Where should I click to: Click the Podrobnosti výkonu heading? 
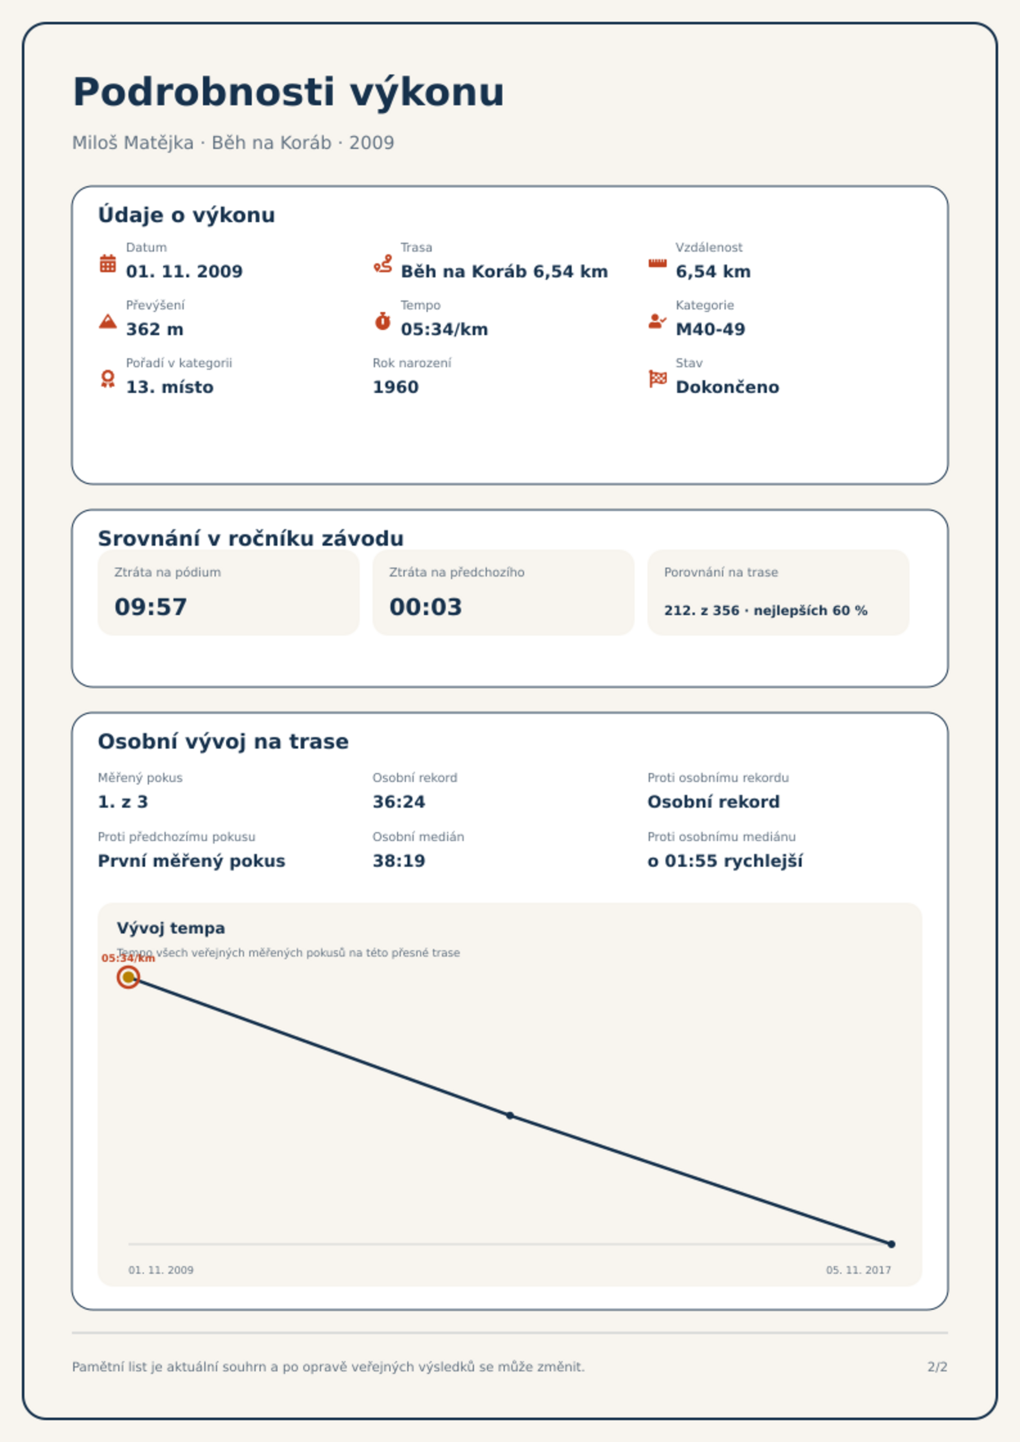point(288,92)
